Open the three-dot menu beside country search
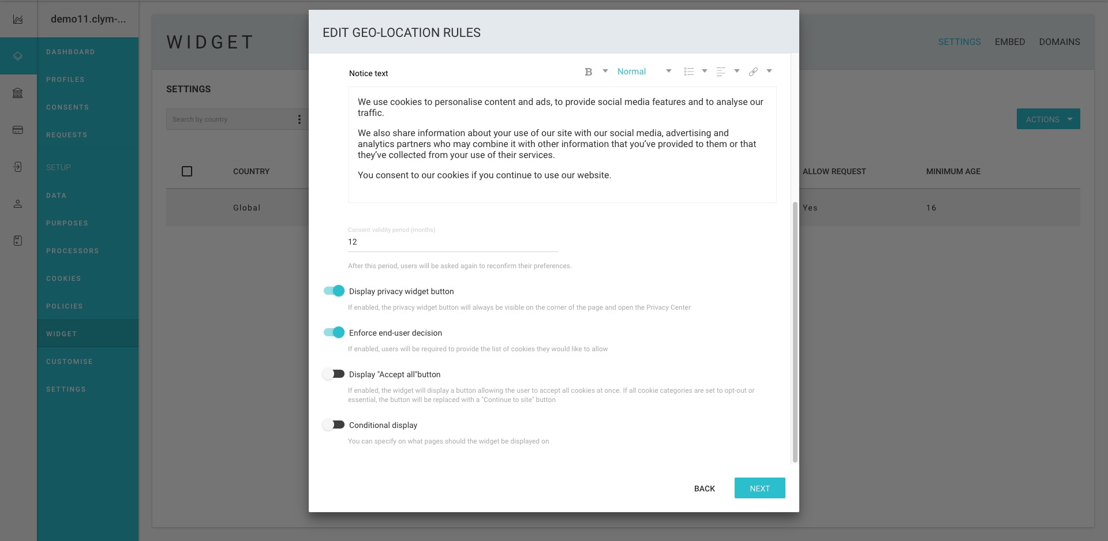Image resolution: width=1108 pixels, height=541 pixels. point(299,119)
